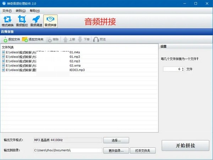The height and width of the screenshot is (160, 213).
Task: Click 添加文件夹 to add a folder
Action: tap(33, 40)
